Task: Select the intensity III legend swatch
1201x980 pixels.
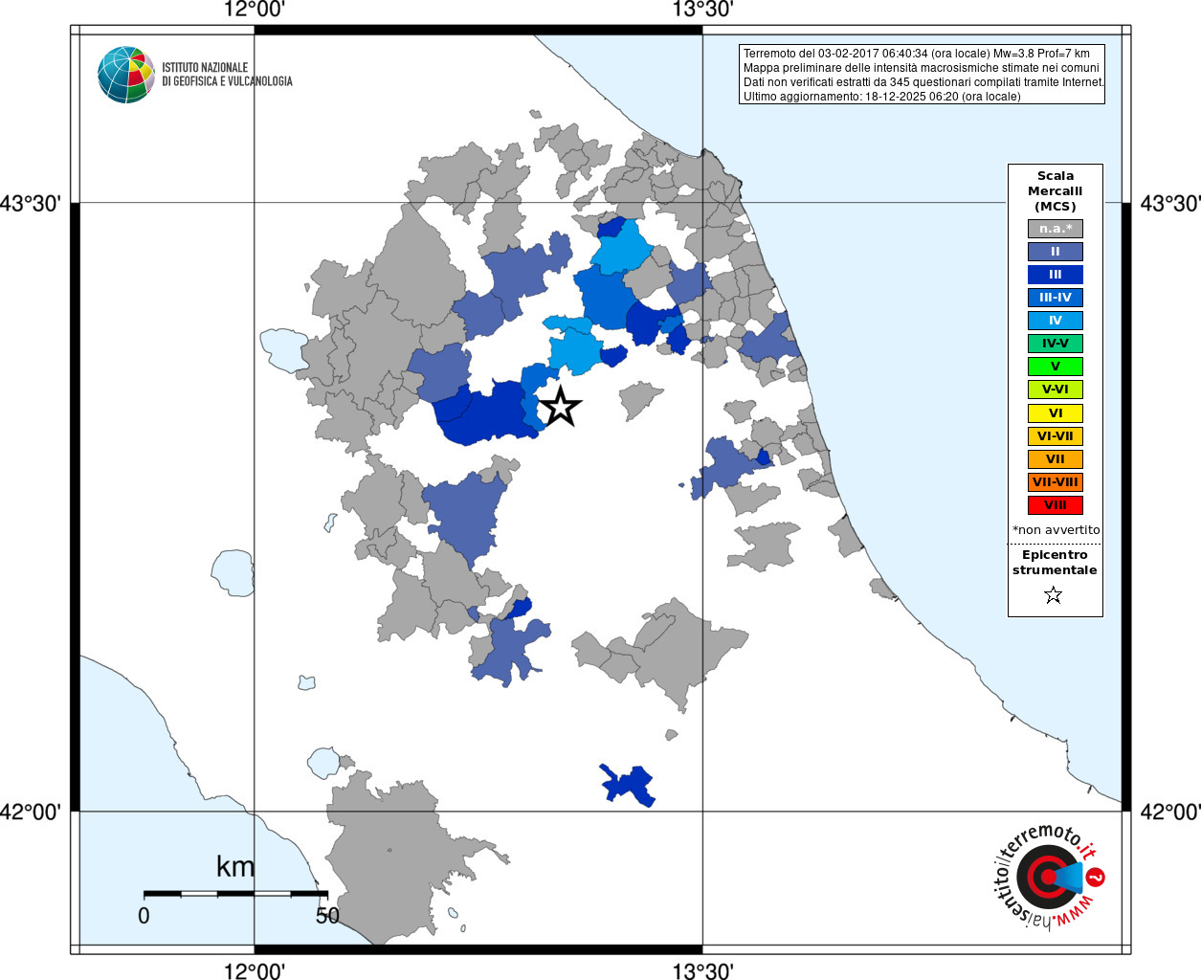Action: (x=1056, y=275)
